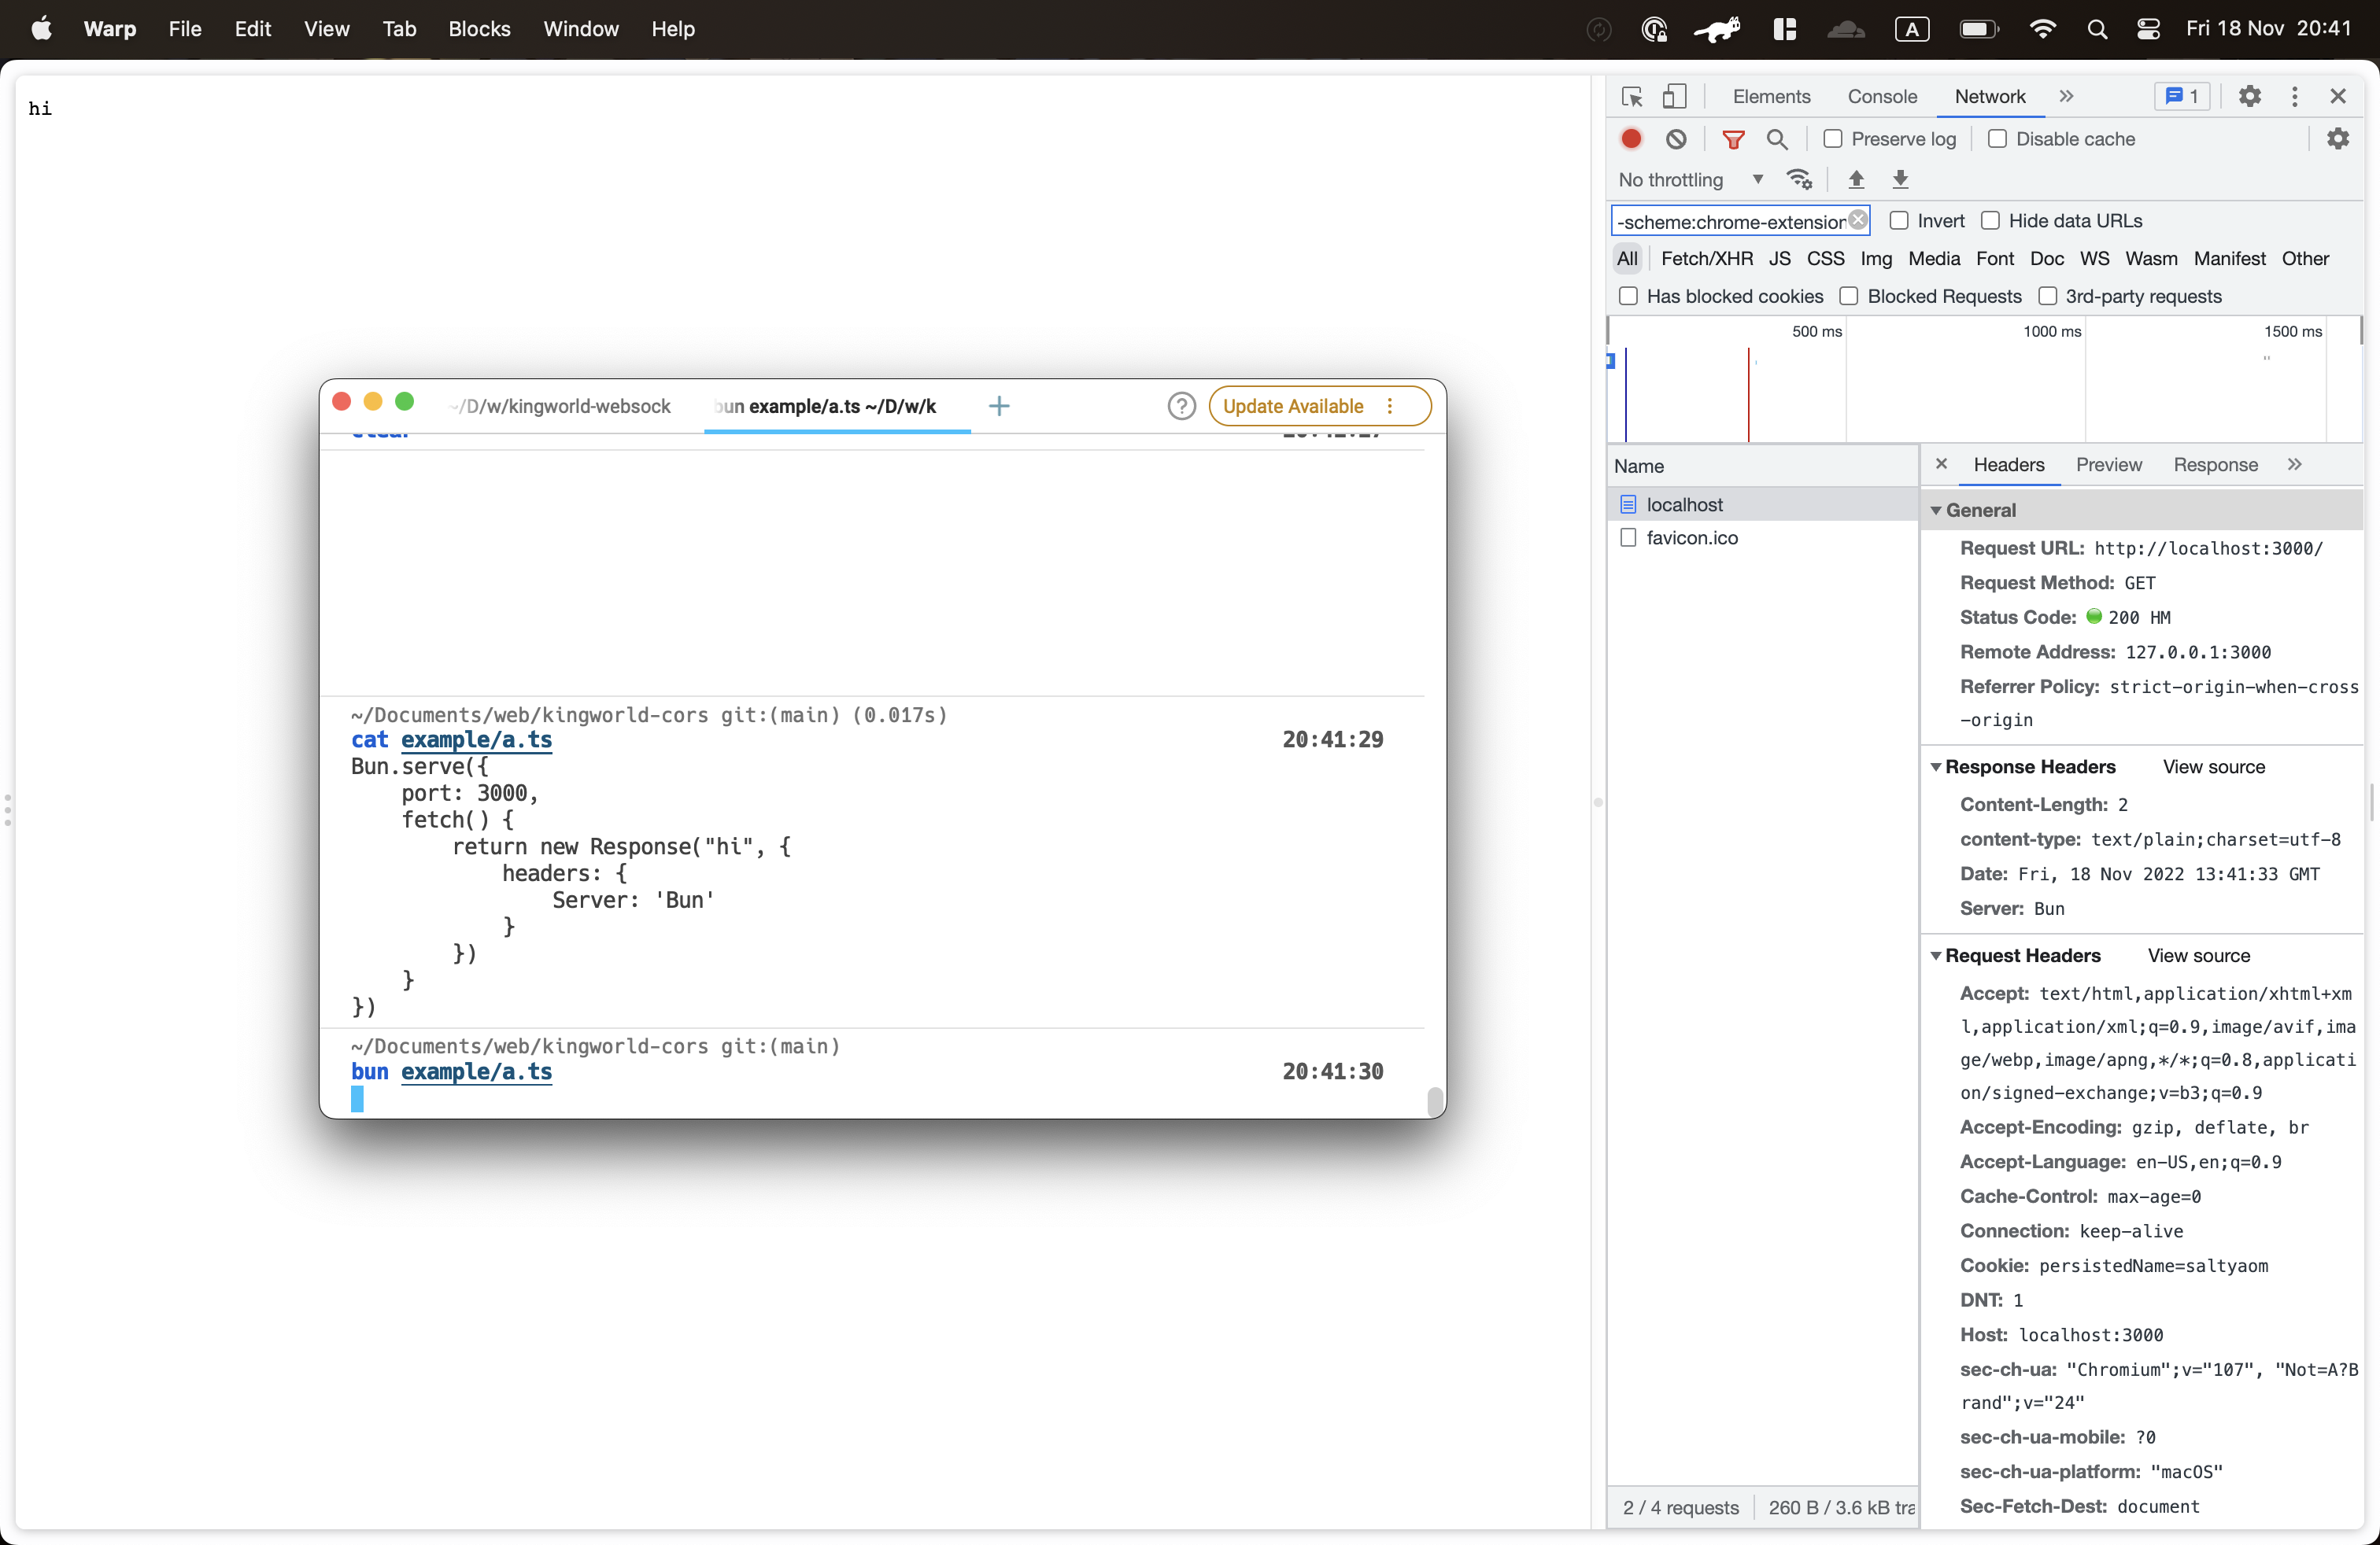The image size is (2380, 1545).
Task: Enable the Preserve log checkbox
Action: coord(1832,139)
